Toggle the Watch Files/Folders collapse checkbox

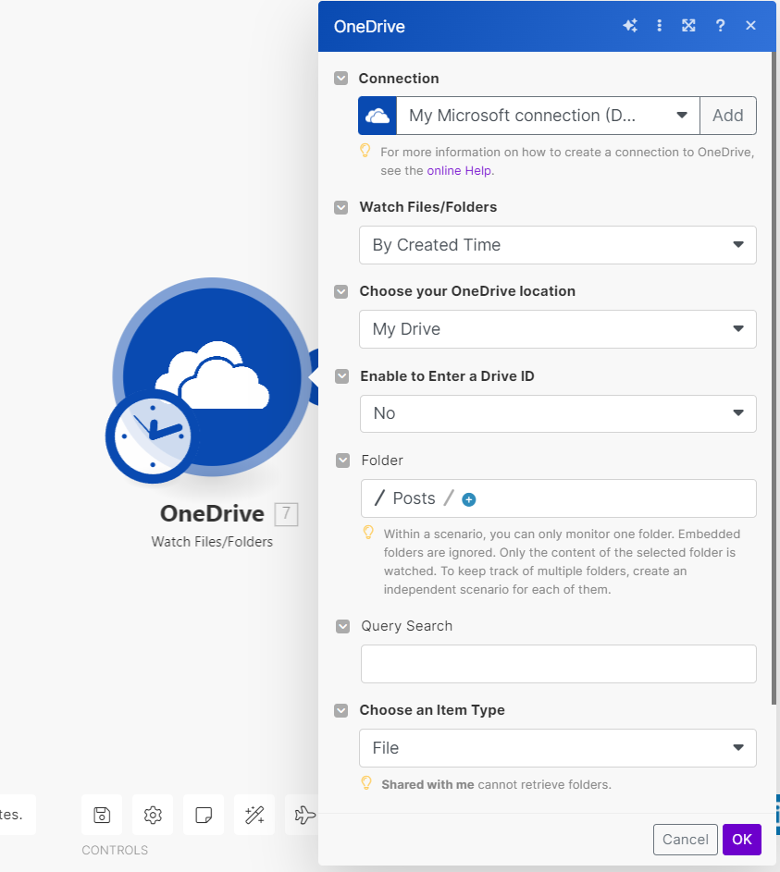coord(341,207)
